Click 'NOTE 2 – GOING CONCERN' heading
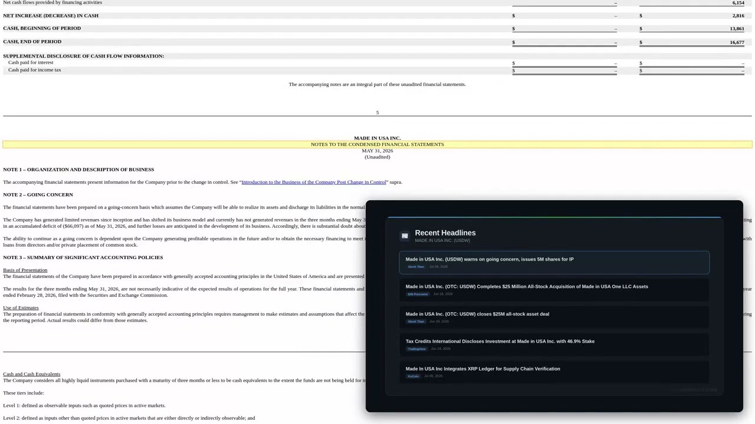The image size is (755, 424). click(x=38, y=194)
